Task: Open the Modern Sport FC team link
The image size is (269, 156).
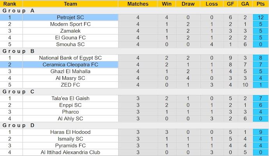Action: [70, 24]
